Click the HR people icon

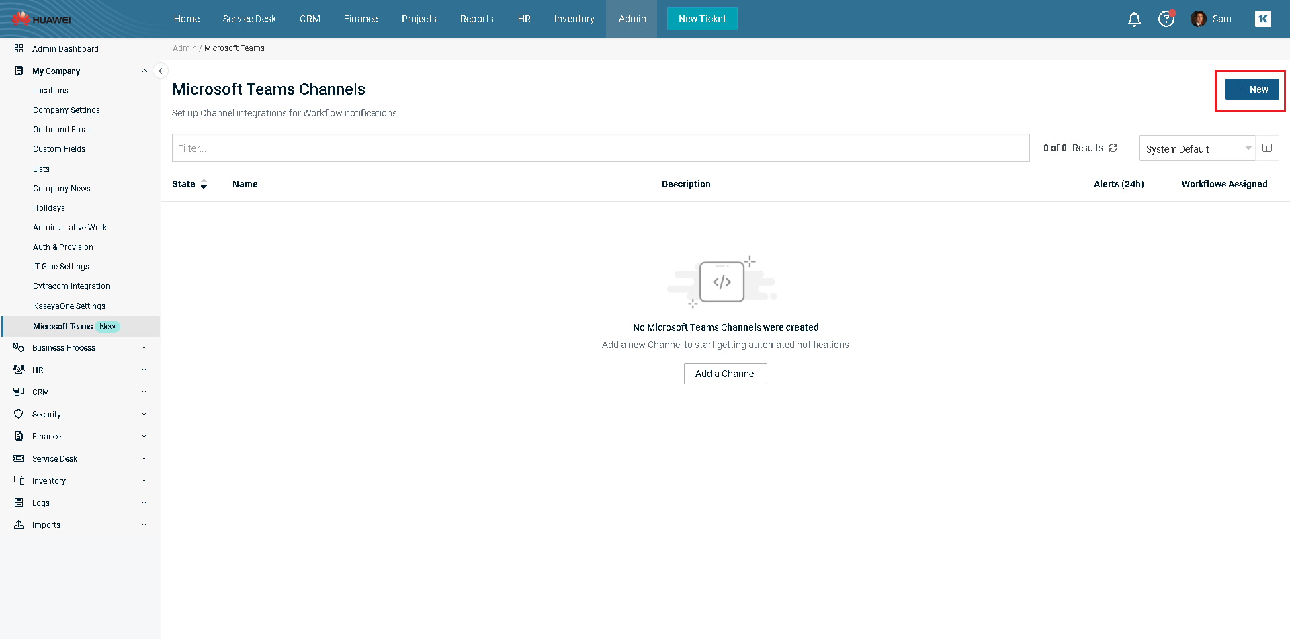point(19,370)
